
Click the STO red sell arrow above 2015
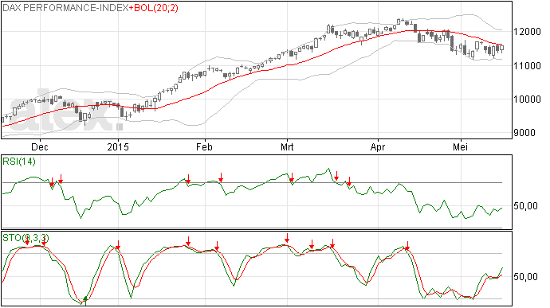(118, 245)
